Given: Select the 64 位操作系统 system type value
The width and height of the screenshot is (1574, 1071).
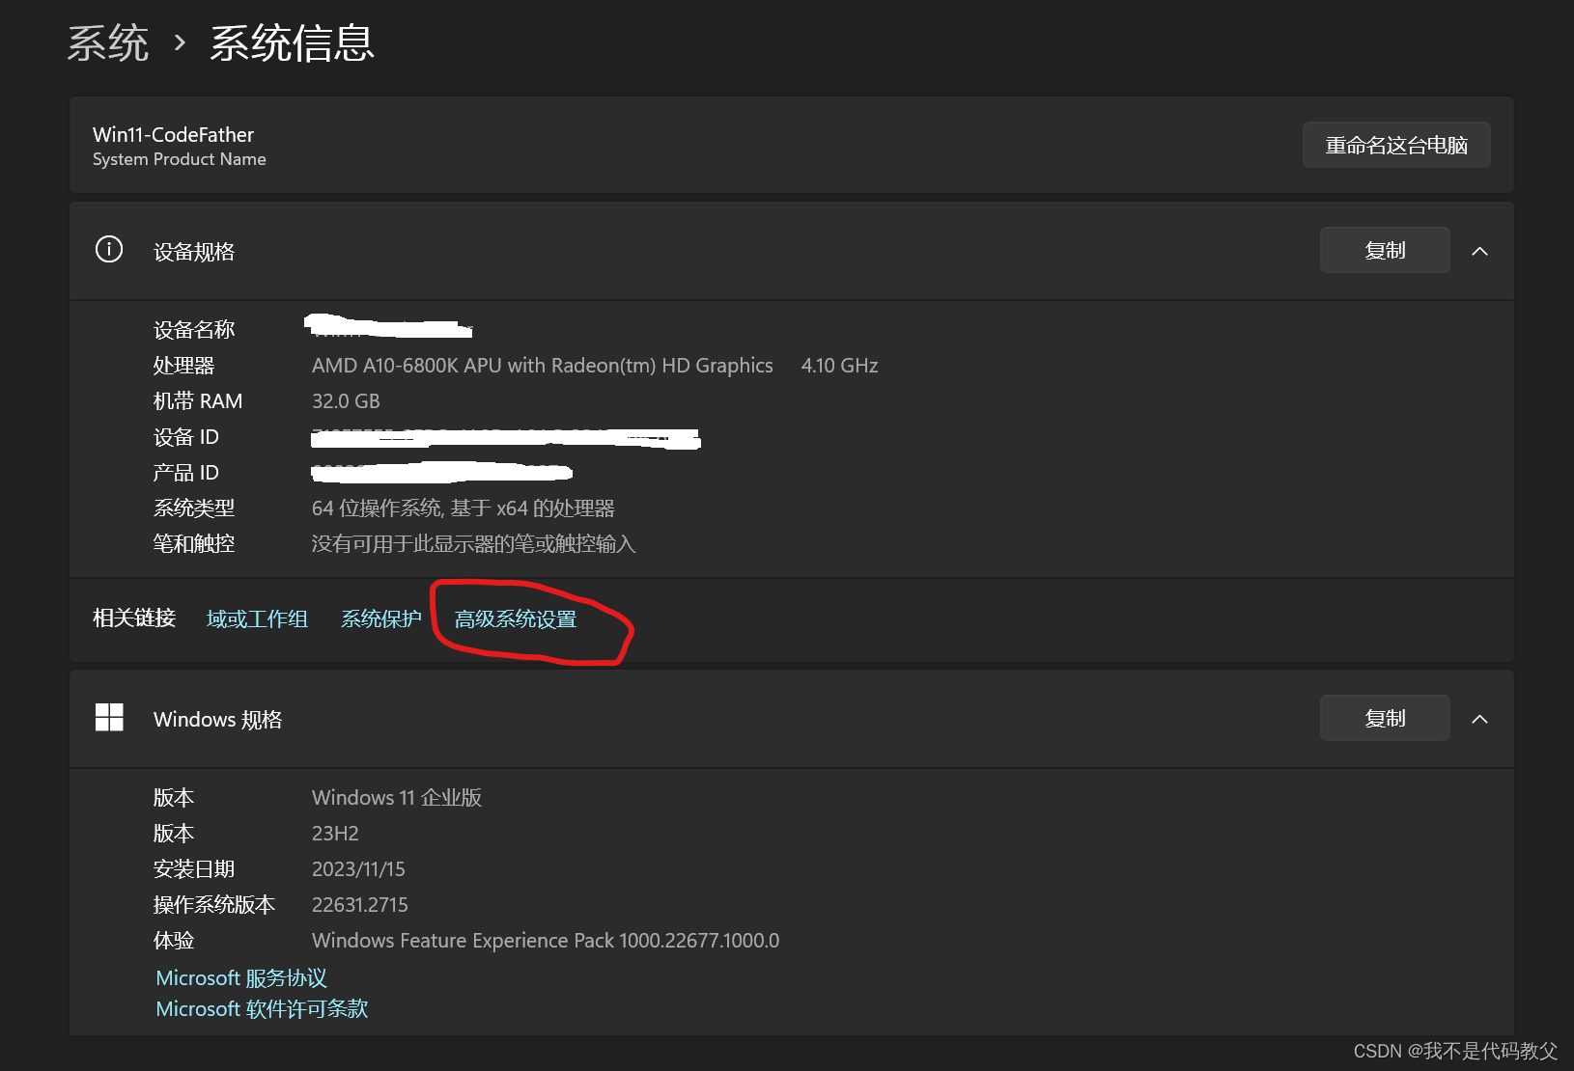Looking at the screenshot, I should 463,508.
